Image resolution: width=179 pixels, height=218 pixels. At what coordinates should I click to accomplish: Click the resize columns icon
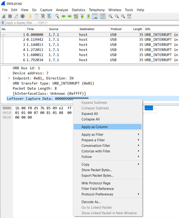(129, 16)
